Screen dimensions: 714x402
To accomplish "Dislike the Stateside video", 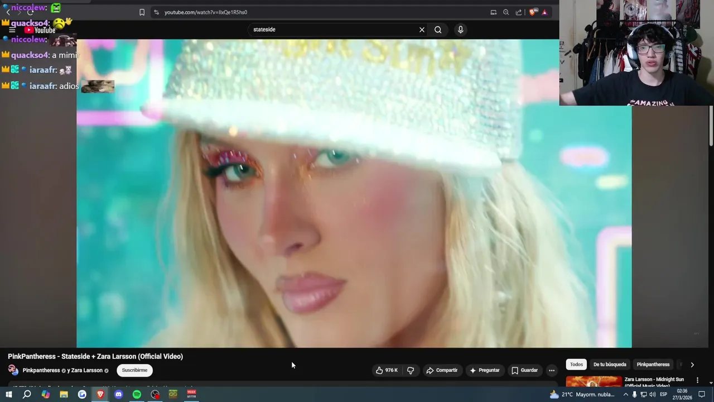I will [x=411, y=370].
